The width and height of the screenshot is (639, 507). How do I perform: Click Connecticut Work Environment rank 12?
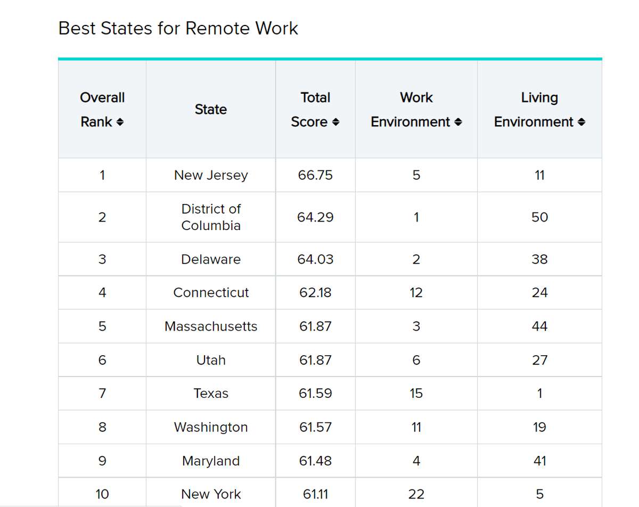tap(416, 293)
